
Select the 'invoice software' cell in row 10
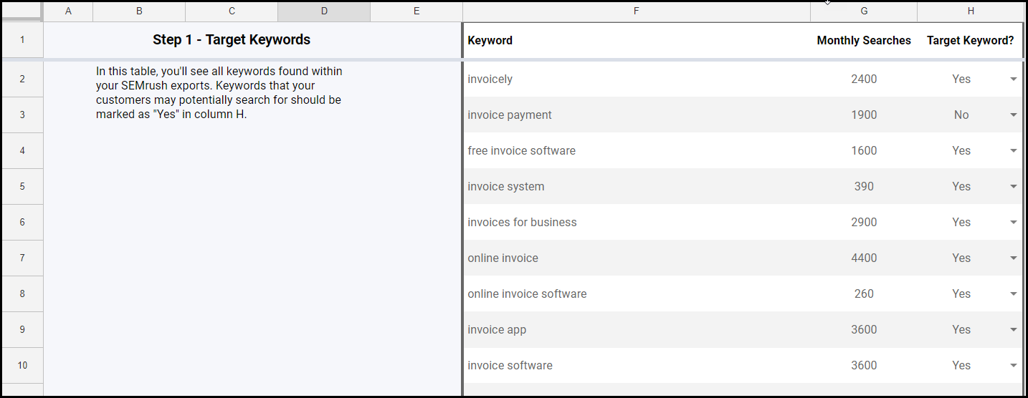[637, 365]
